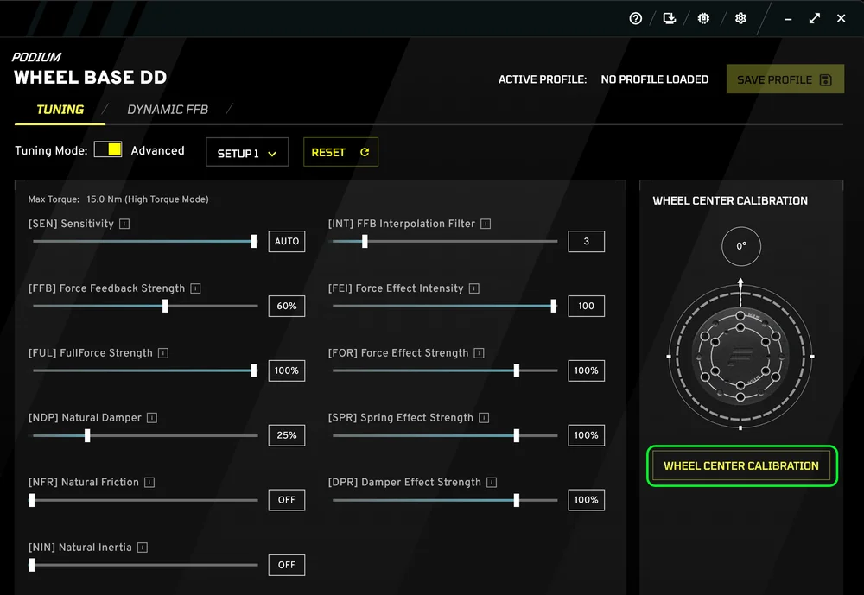Open the help question mark icon
Viewport: 864px width, 595px height.
[635, 17]
